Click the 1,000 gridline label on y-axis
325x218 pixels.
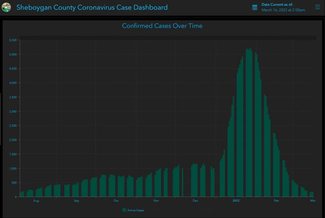(13, 169)
